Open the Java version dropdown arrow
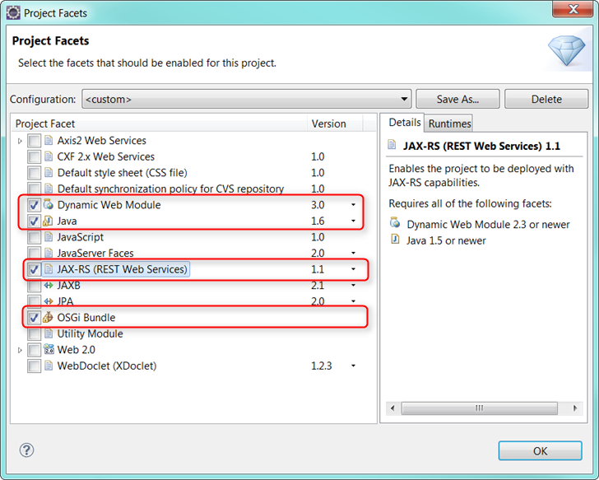Viewport: 599px width, 480px height. (353, 221)
